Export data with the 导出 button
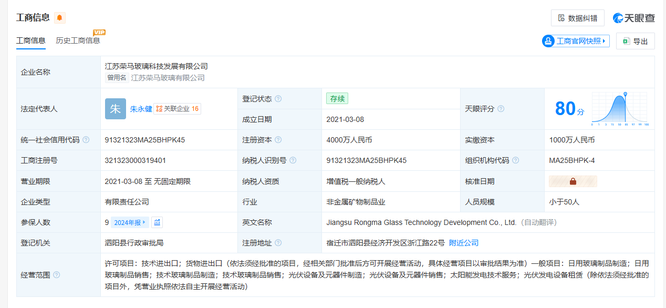666x308 pixels. click(635, 42)
